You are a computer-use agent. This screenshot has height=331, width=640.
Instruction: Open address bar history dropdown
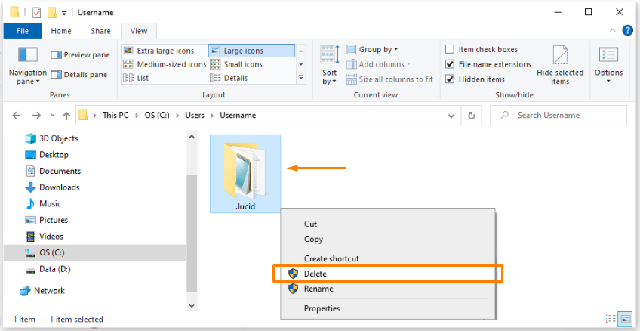[x=451, y=116]
